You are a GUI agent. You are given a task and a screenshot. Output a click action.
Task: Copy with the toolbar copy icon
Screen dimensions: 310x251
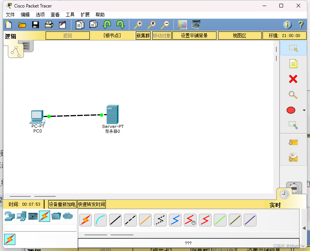pyautogui.click(x=80, y=25)
